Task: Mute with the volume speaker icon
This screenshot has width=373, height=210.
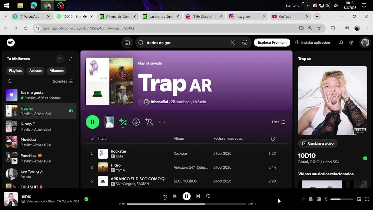Action: 327,199
